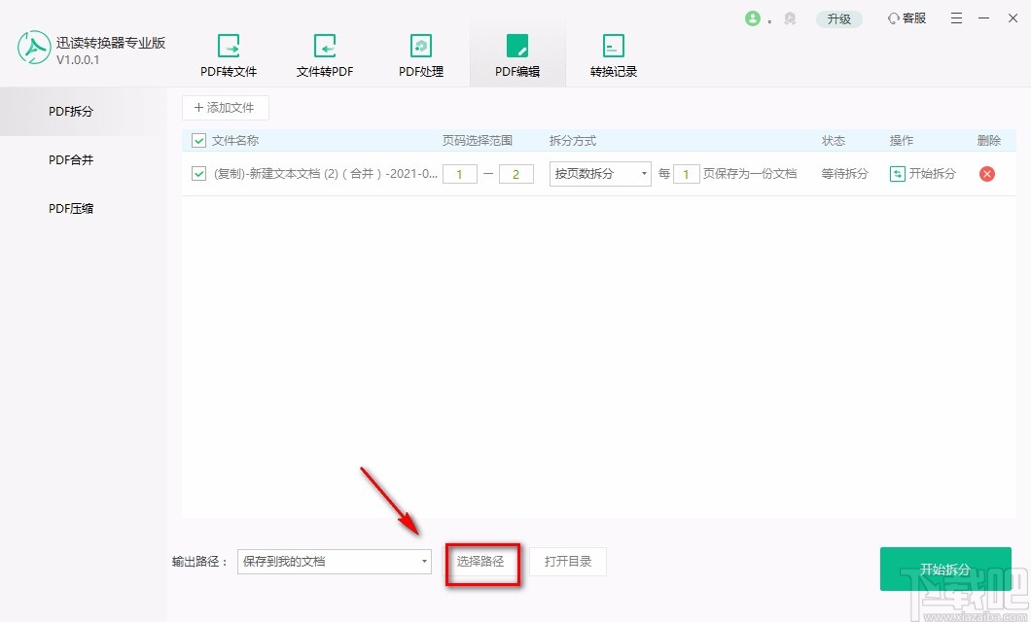Toggle selection of the listed PDF file
The height and width of the screenshot is (622, 1031).
coord(196,174)
